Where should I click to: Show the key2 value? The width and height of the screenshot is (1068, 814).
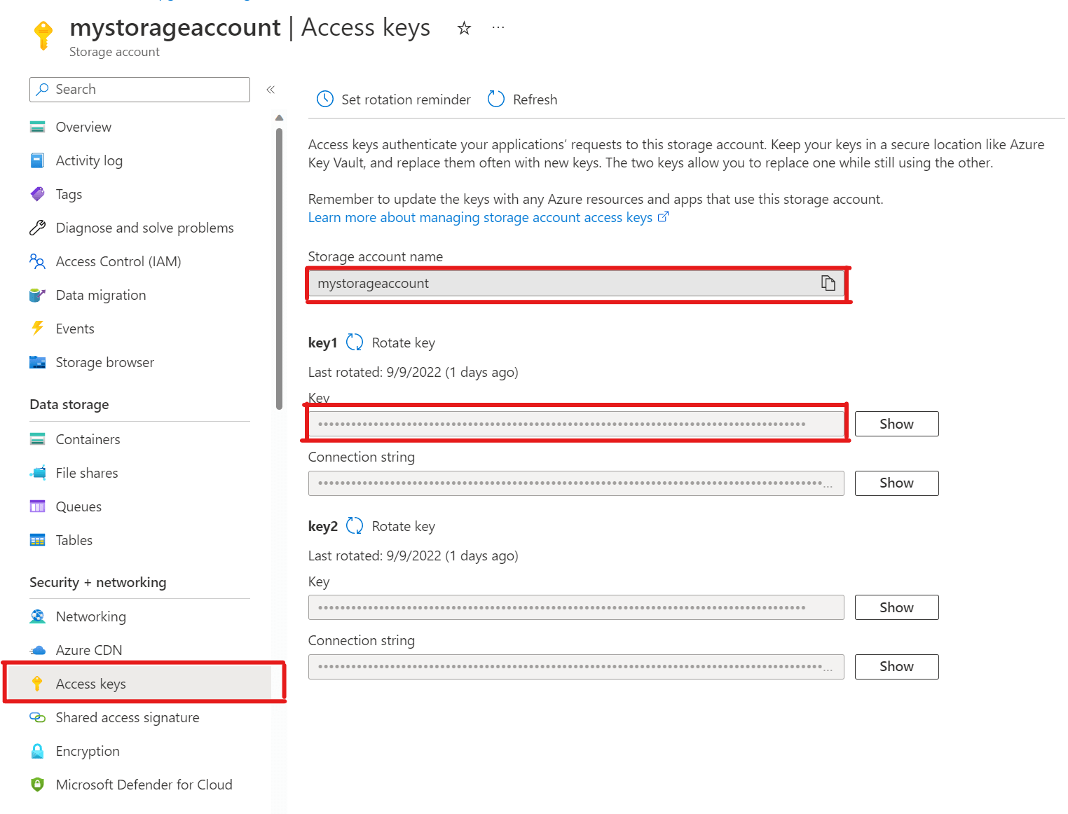click(x=896, y=607)
